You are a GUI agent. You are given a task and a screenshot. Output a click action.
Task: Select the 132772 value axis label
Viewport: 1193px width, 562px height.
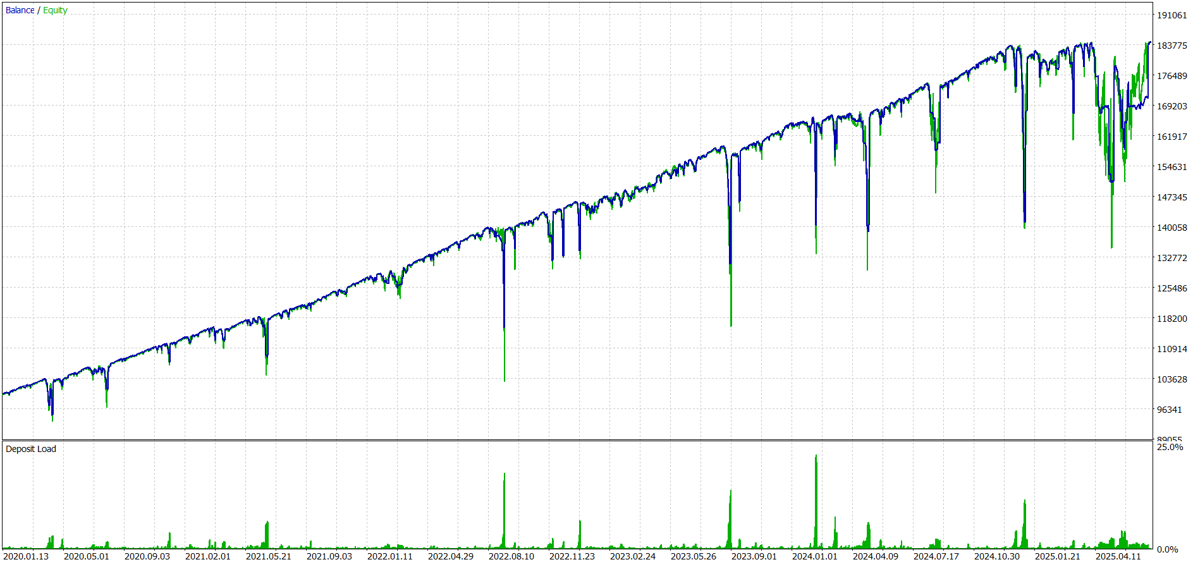1172,258
